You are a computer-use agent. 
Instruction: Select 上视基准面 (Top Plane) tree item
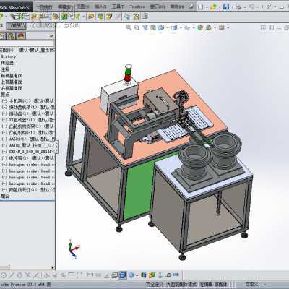click(12, 82)
